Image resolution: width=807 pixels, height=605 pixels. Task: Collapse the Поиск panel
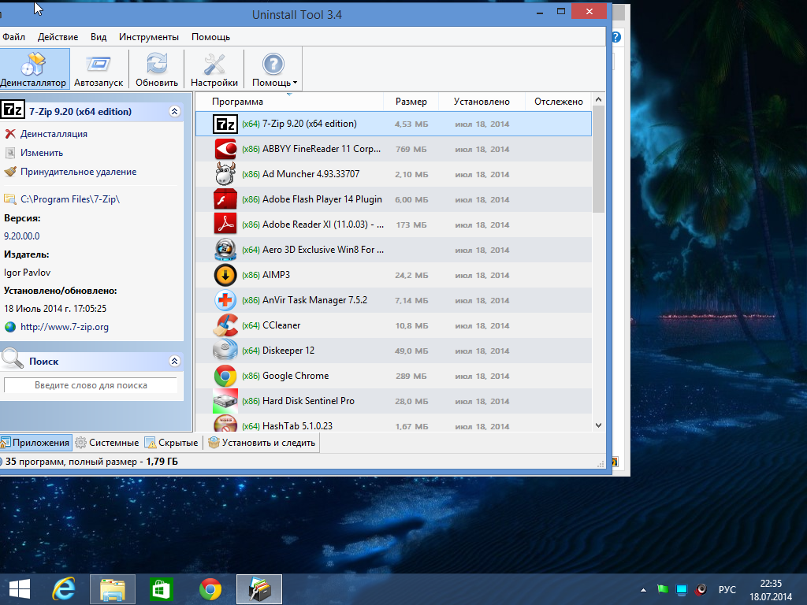tap(174, 361)
